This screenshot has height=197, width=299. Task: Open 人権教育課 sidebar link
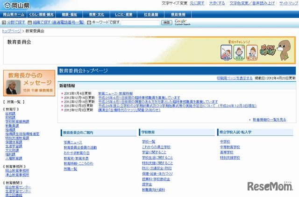tap(14, 158)
